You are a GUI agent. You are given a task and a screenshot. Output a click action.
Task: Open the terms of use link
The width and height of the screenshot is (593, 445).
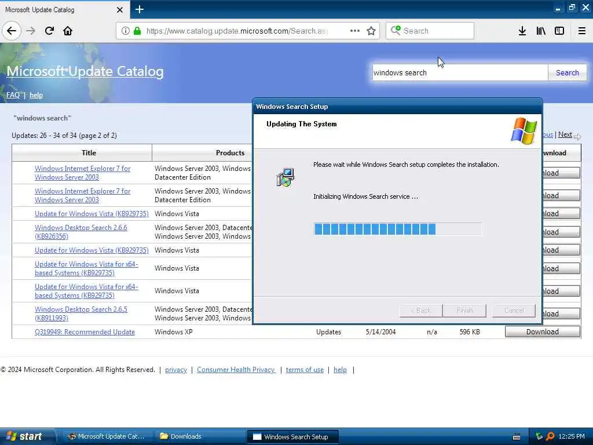(x=305, y=370)
